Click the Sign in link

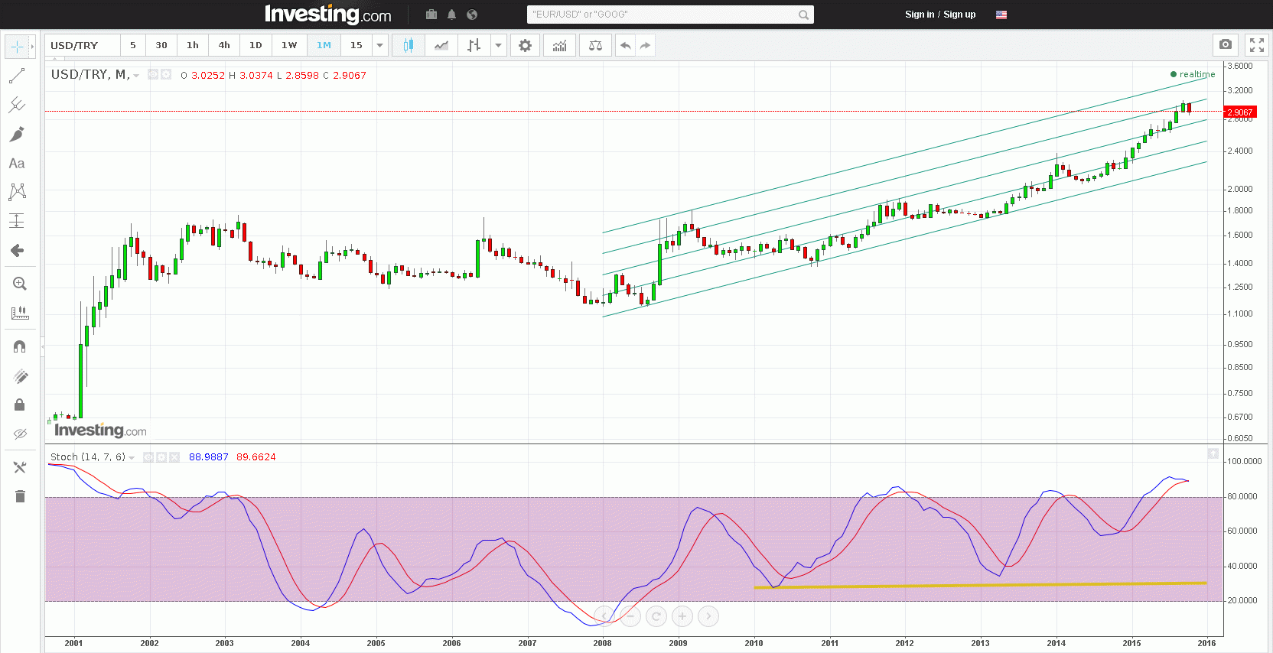(920, 15)
